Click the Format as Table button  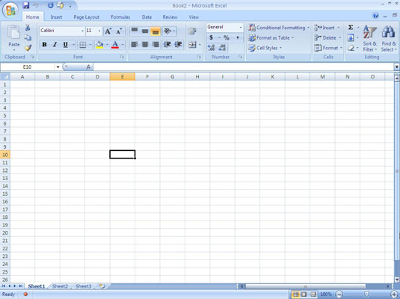(x=271, y=38)
